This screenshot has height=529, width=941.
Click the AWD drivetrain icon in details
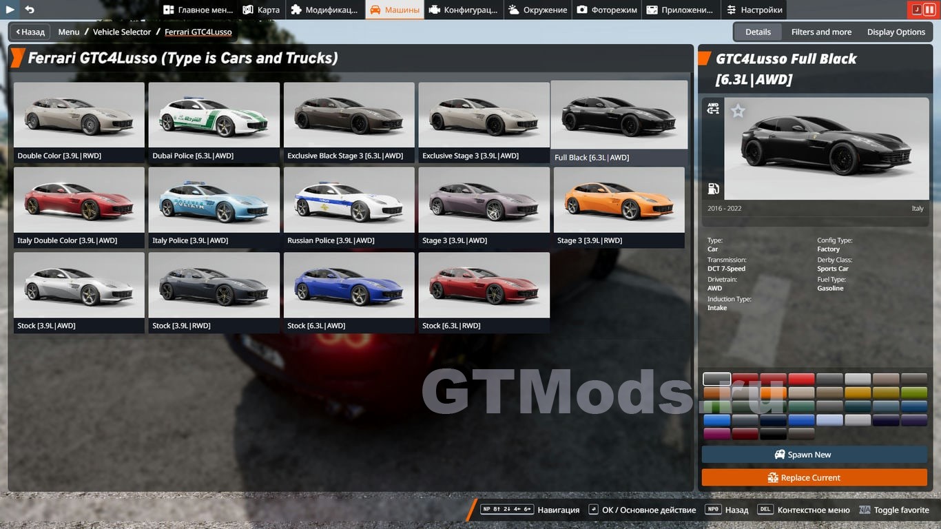pyautogui.click(x=713, y=109)
